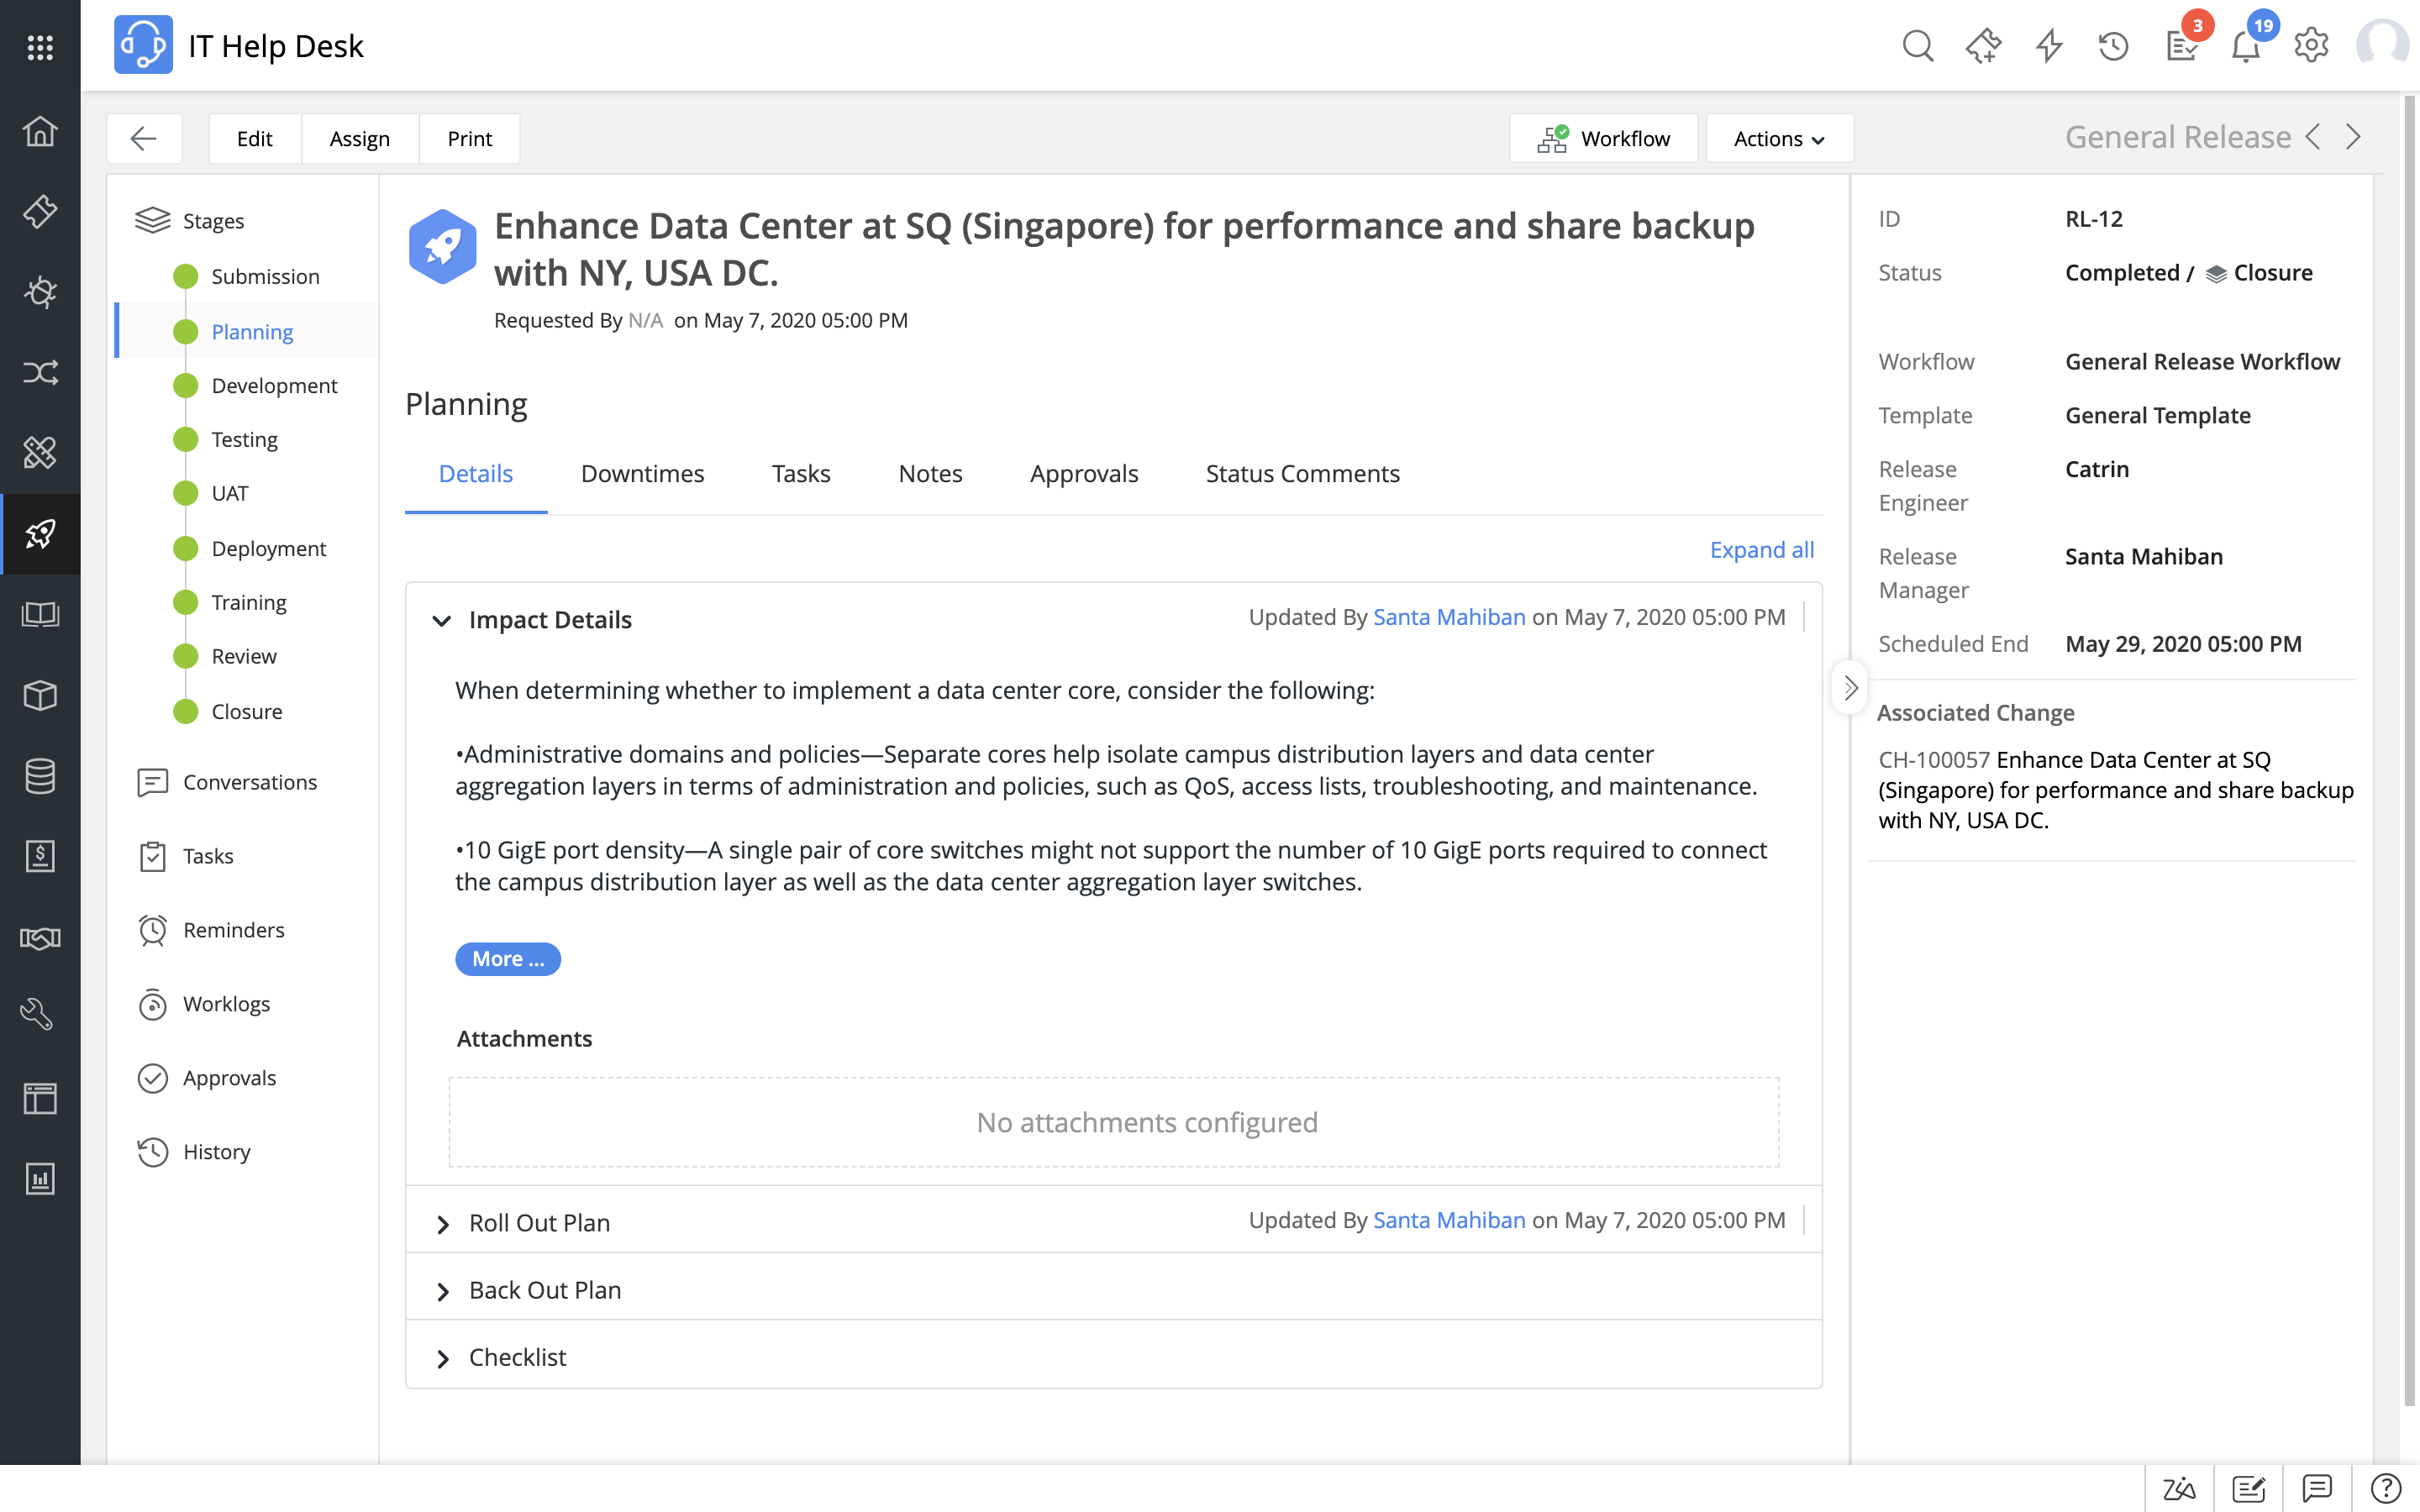Open the Releases rocket icon in sidebar

pos(40,534)
